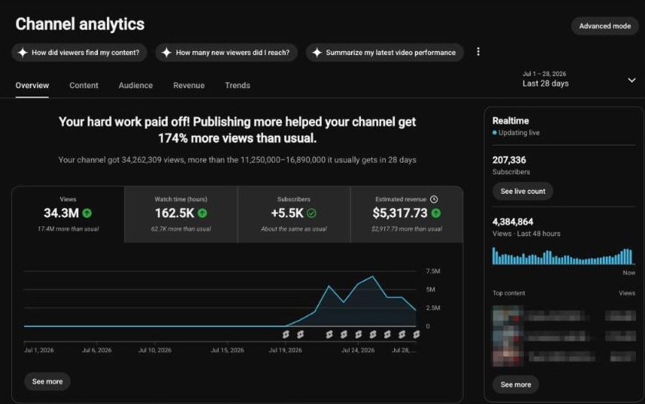Click sparkle icon on 'How did viewers find my content?'
The image size is (645, 404).
click(23, 53)
